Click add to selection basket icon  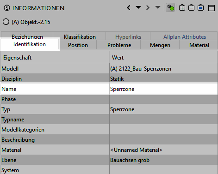[x=182, y=7]
